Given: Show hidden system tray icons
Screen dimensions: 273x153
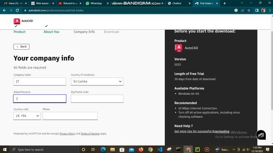Looking at the screenshot, I should tap(234, 150).
